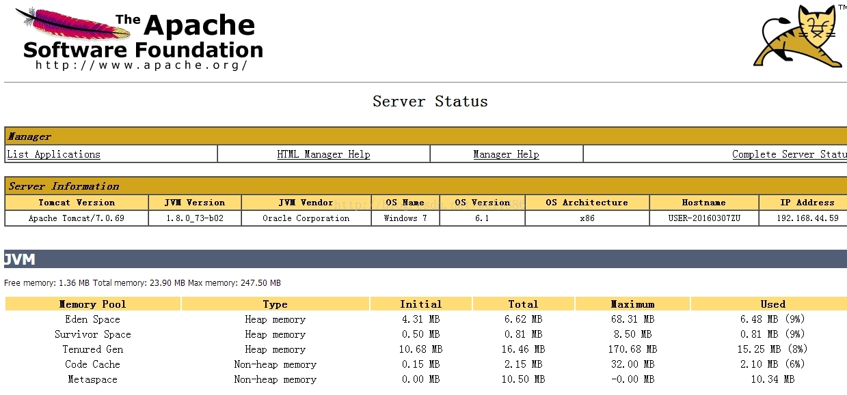Viewport: 847px width, 395px height.
Task: Select the Eden Space row name
Action: (92, 319)
